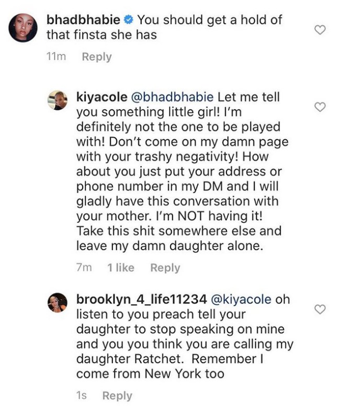Tap the heart on kiyacole's reply
The width and height of the screenshot is (340, 416).
[x=319, y=107]
